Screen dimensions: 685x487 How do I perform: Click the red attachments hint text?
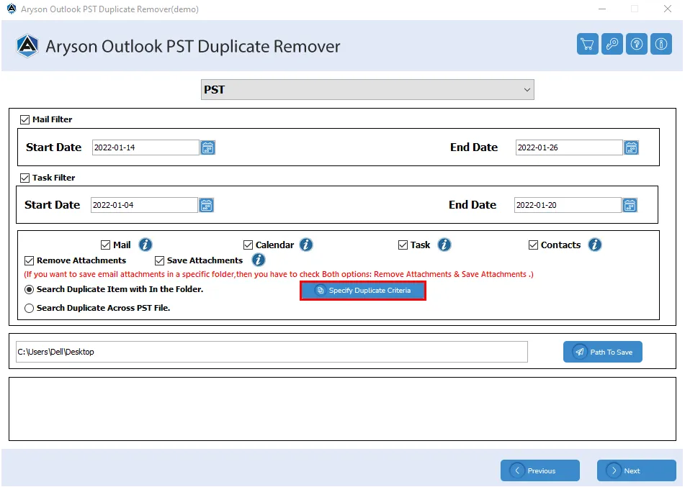[278, 274]
